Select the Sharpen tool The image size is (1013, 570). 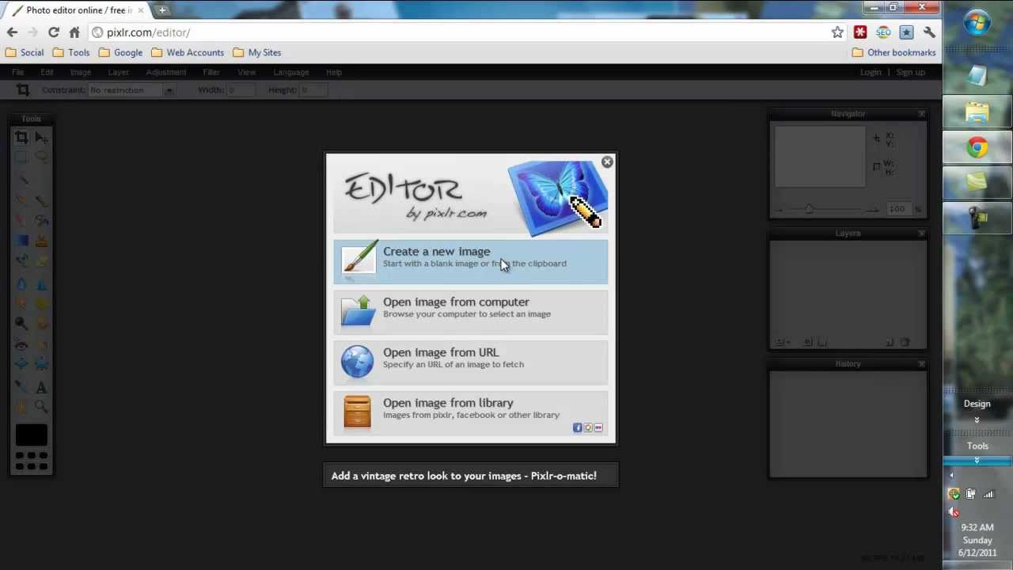[41, 283]
